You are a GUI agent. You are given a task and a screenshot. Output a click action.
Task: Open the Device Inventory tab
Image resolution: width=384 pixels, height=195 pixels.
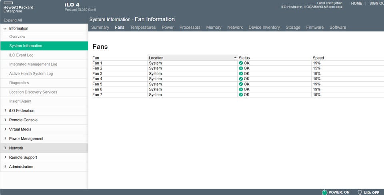[x=264, y=28]
